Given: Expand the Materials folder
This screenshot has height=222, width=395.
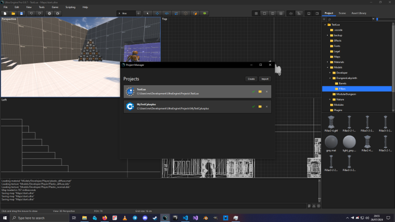Looking at the screenshot, I should pyautogui.click(x=328, y=62).
